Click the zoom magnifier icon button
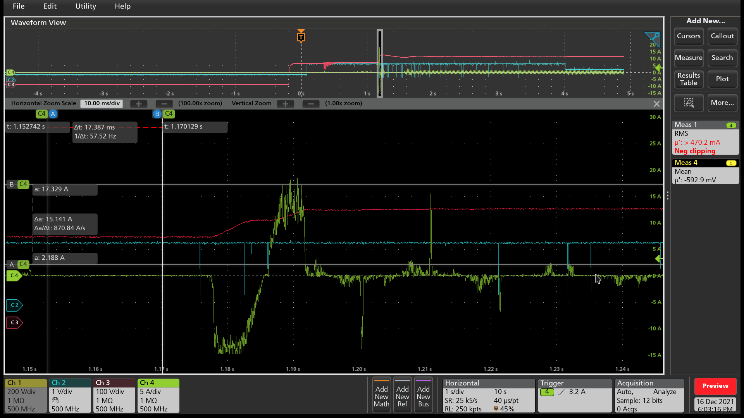The image size is (744, 418). pos(689,103)
